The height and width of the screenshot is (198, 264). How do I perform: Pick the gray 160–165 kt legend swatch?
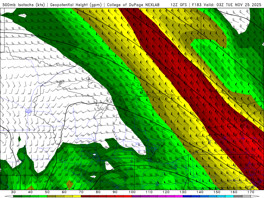pyautogui.click(x=238, y=196)
